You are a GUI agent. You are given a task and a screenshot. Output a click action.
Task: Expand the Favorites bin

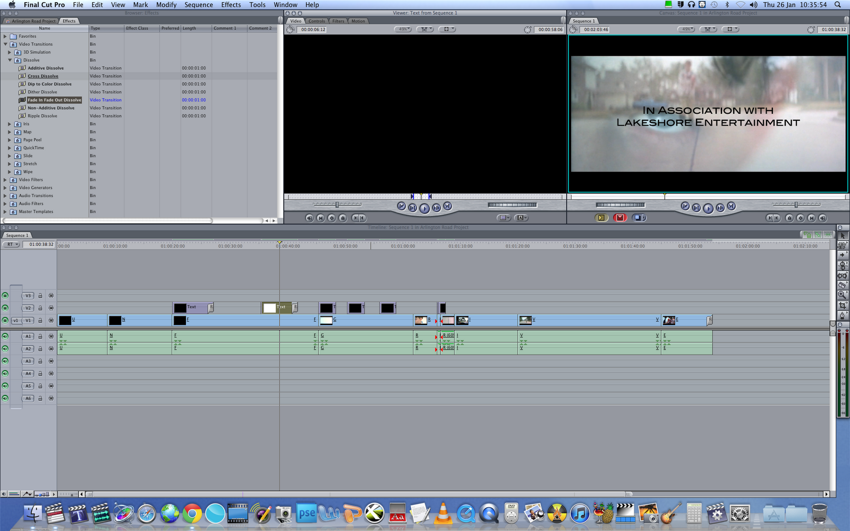click(x=5, y=36)
